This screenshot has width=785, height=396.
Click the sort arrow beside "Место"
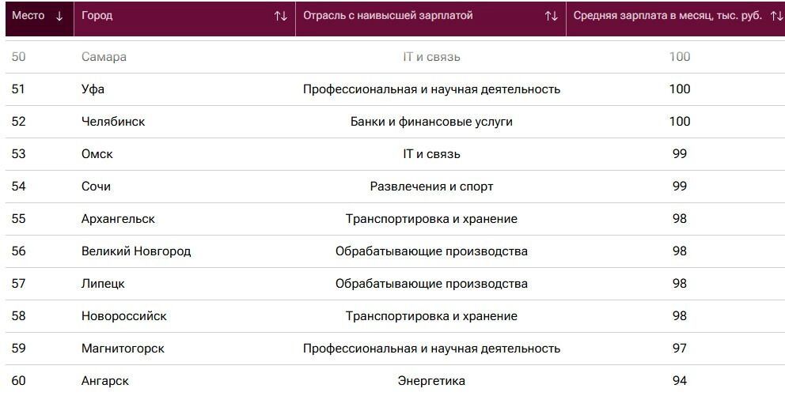click(59, 16)
